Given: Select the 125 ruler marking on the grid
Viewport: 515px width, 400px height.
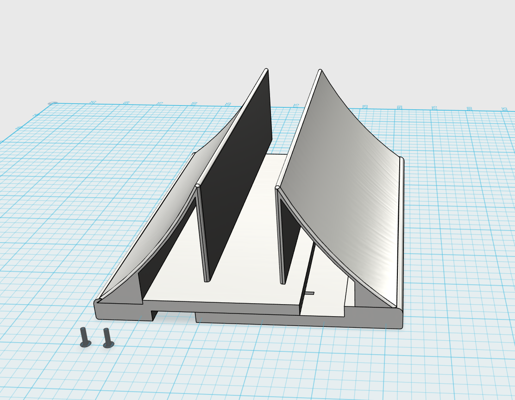Looking at the screenshot, I should click(228, 103).
